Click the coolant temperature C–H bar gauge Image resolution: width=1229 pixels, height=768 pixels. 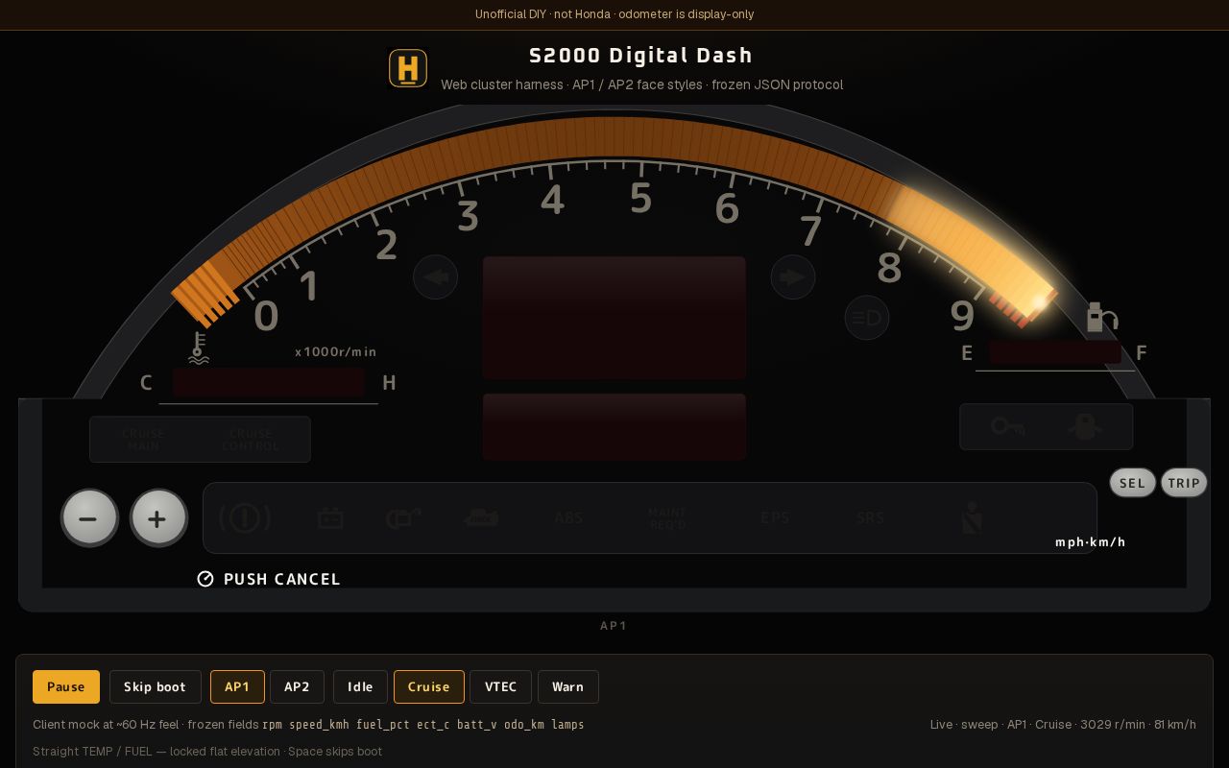[x=269, y=383]
